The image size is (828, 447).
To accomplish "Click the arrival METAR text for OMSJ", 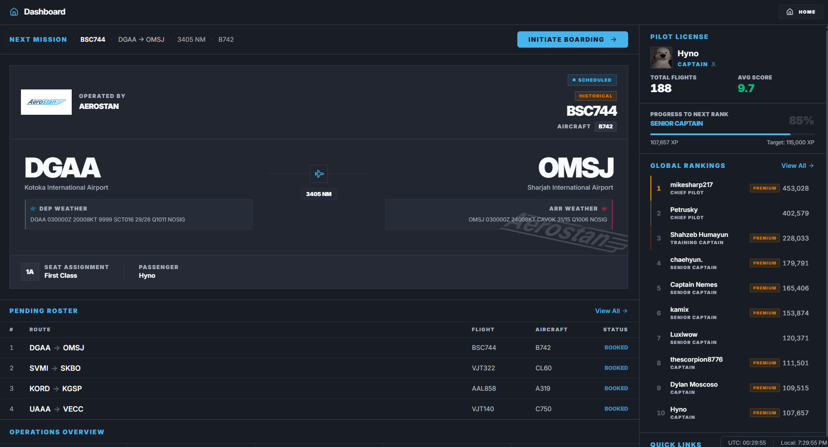I will click(x=538, y=220).
